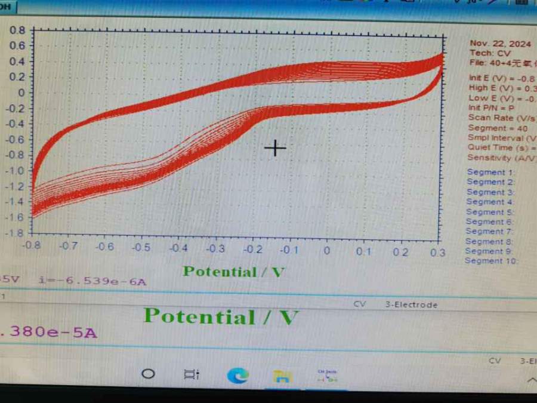Click the "Smpl Interval" parameter line
537x403 pixels.
click(x=502, y=138)
